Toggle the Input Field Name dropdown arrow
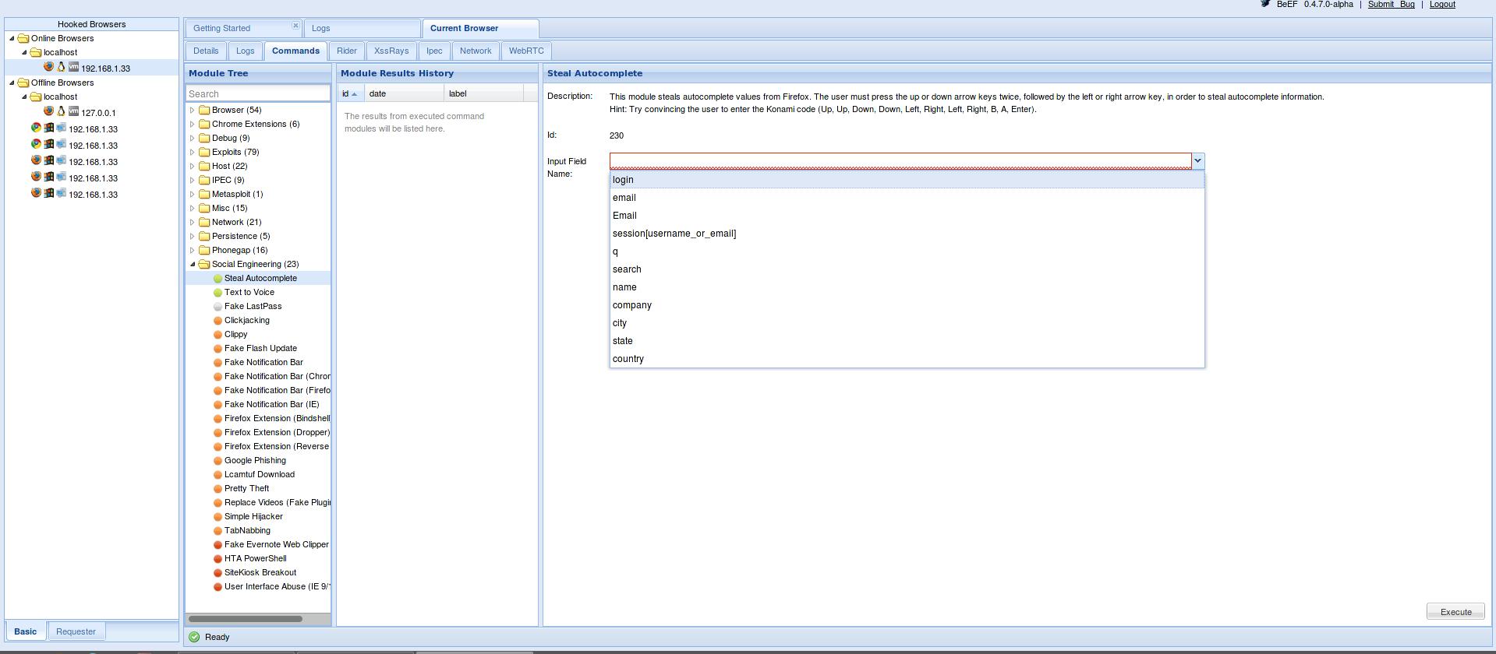The width and height of the screenshot is (1496, 654). [1197, 161]
